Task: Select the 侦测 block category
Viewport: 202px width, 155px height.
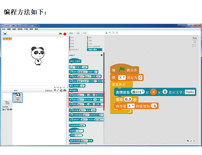Action: 90,43
